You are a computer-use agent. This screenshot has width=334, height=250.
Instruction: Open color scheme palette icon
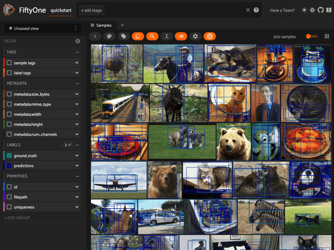(x=109, y=36)
